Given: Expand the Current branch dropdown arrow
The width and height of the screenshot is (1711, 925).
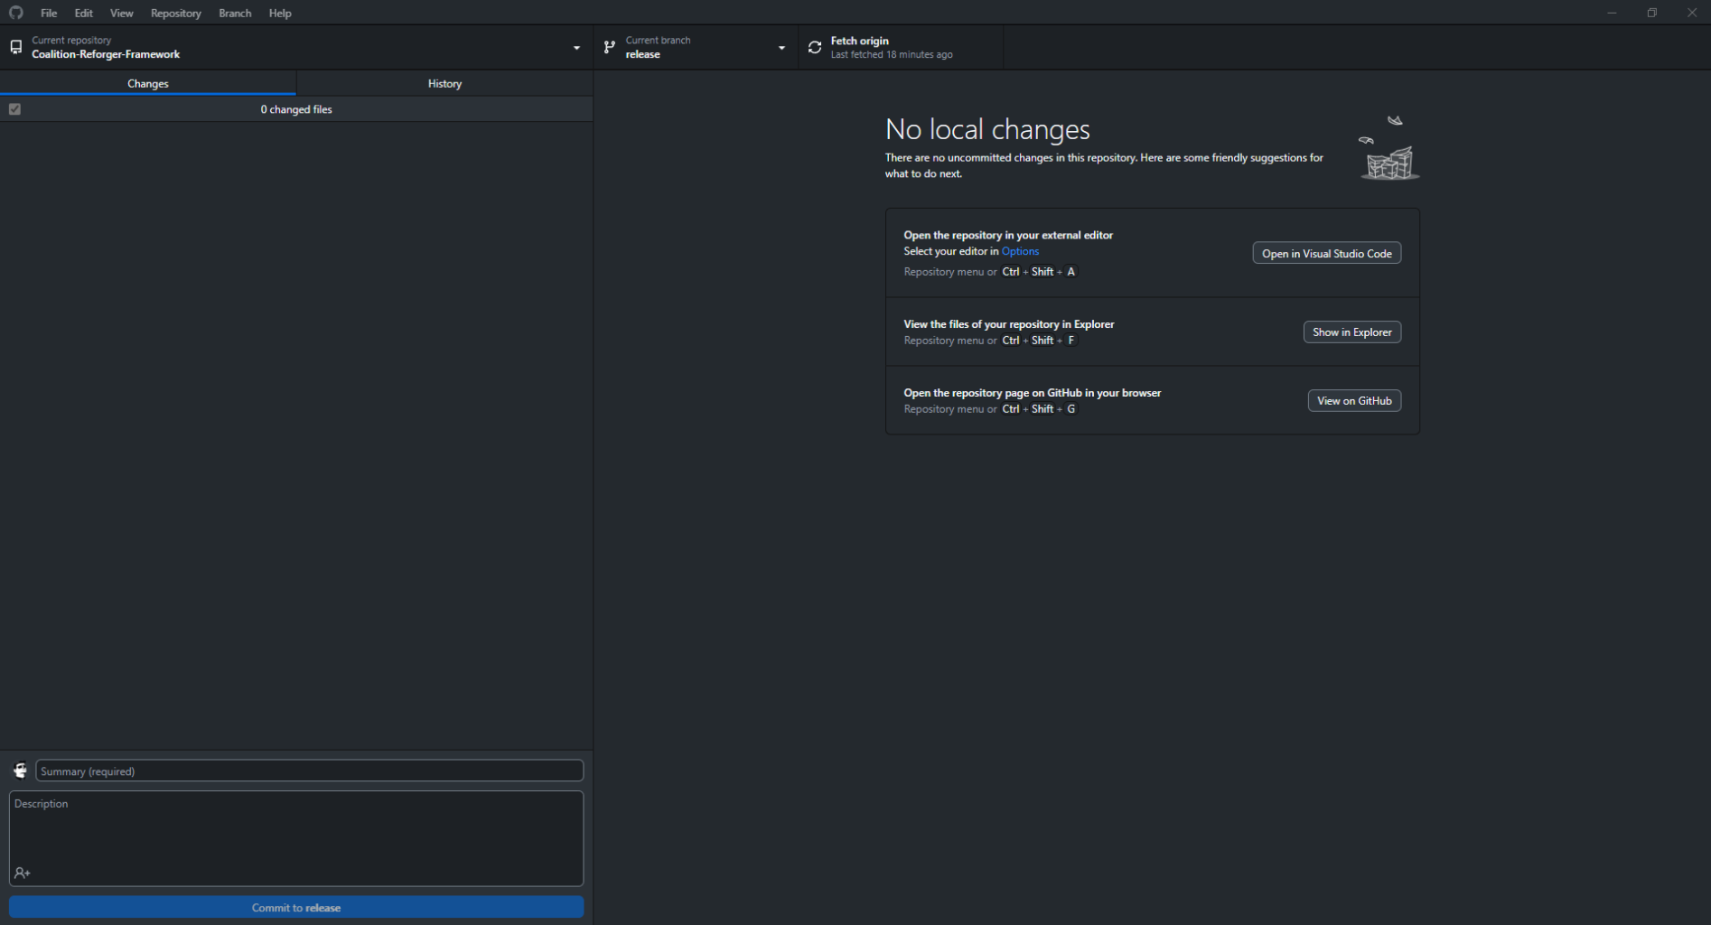Looking at the screenshot, I should [x=781, y=48].
